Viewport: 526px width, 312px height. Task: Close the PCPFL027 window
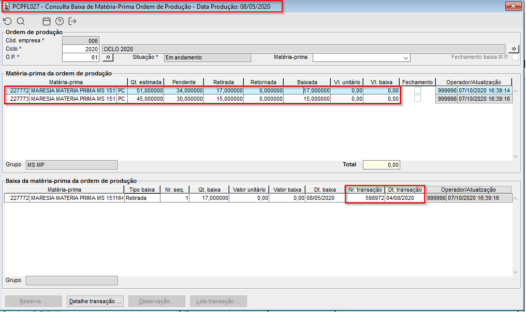(513, 6)
